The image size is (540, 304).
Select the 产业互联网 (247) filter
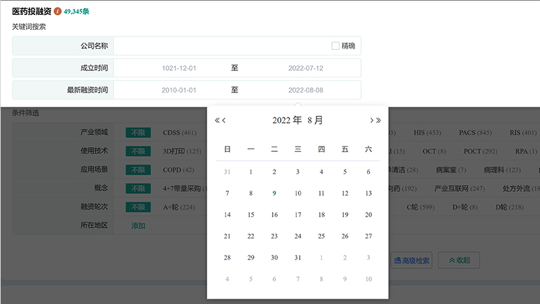coord(459,188)
